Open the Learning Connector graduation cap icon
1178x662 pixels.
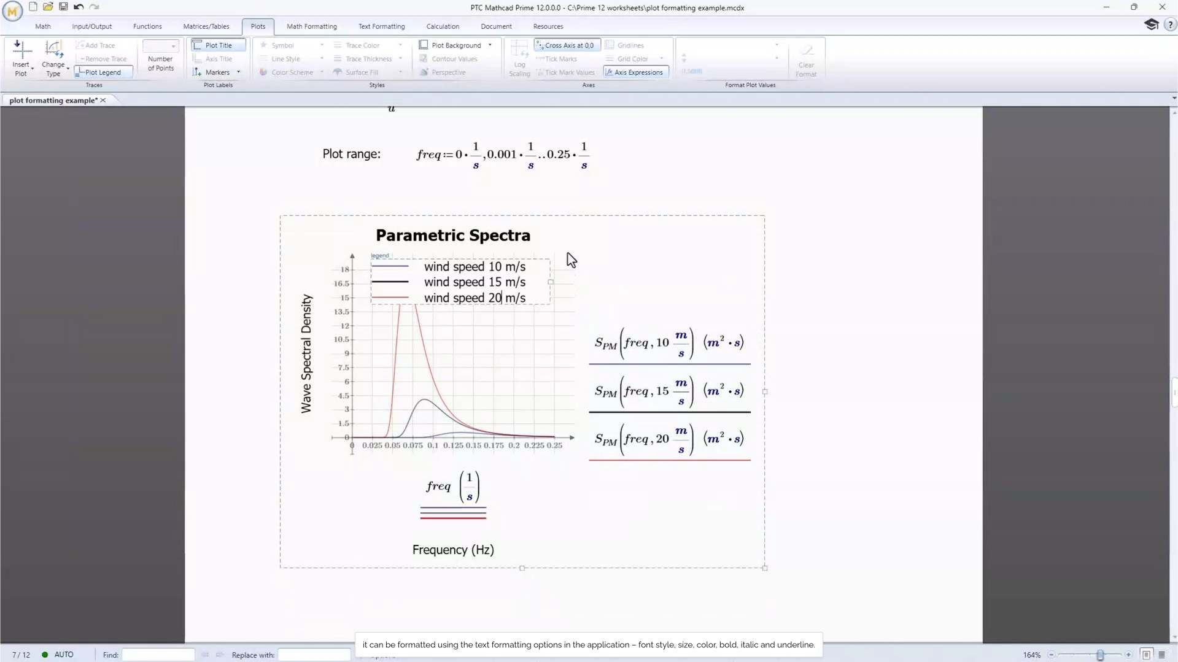click(x=1151, y=25)
